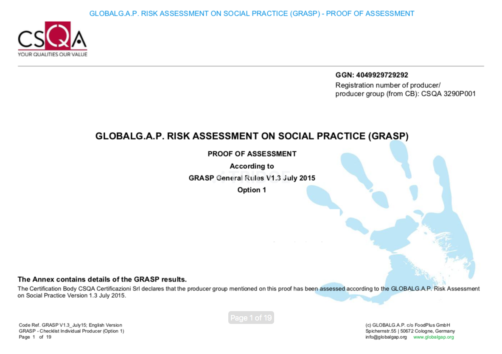Click the blue document header title
This screenshot has height=354, width=502.
[x=252, y=14]
